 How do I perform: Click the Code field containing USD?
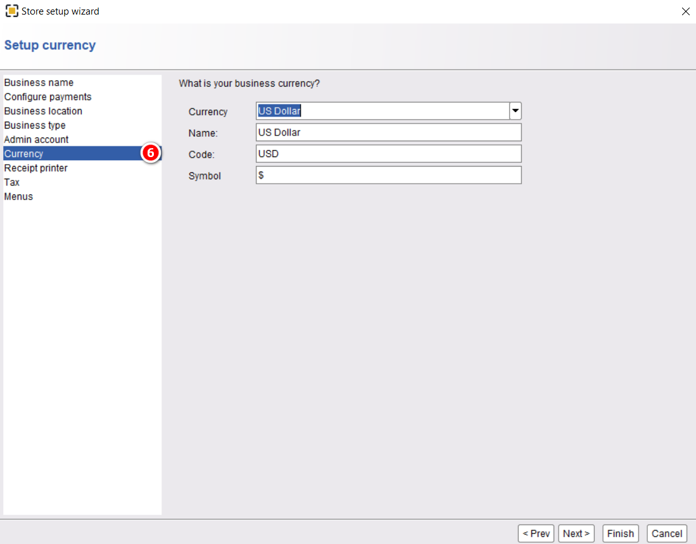coord(388,153)
